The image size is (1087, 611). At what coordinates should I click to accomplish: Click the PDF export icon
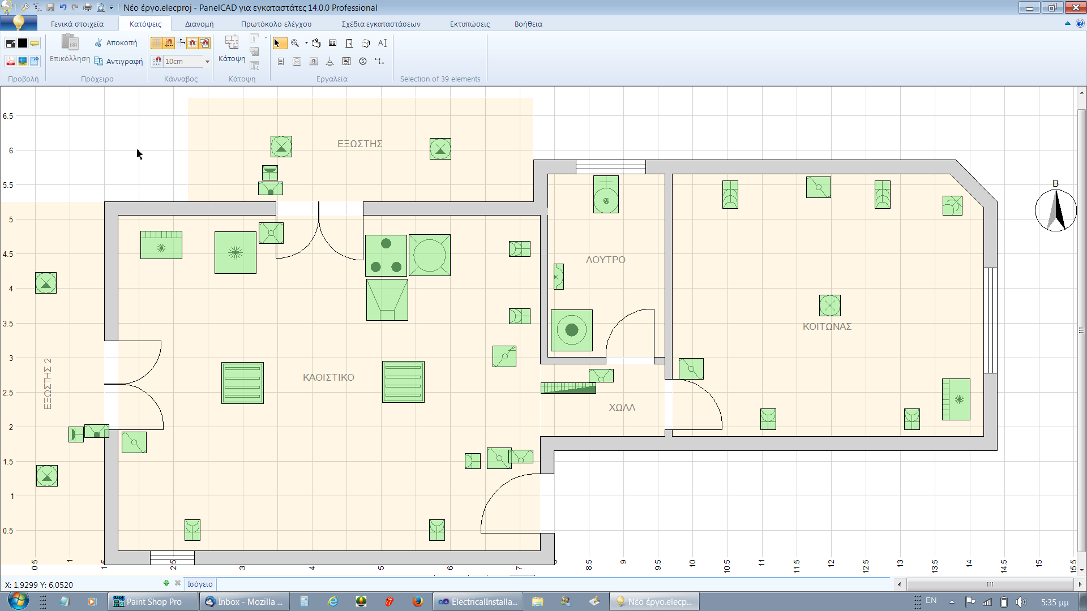(10, 61)
